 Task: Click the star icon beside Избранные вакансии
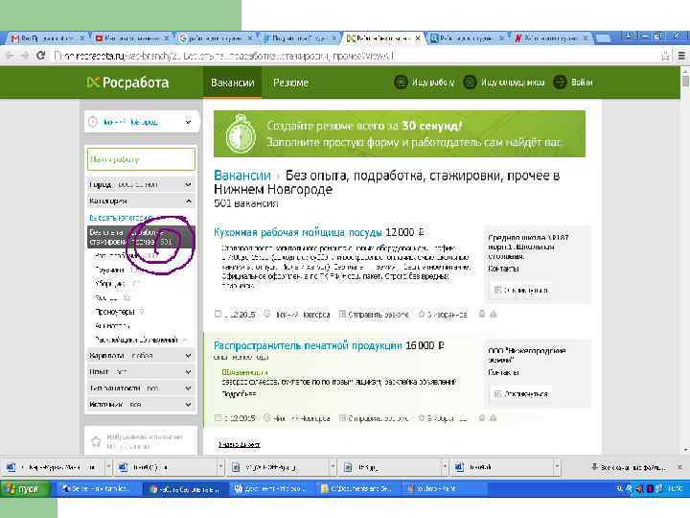96,441
